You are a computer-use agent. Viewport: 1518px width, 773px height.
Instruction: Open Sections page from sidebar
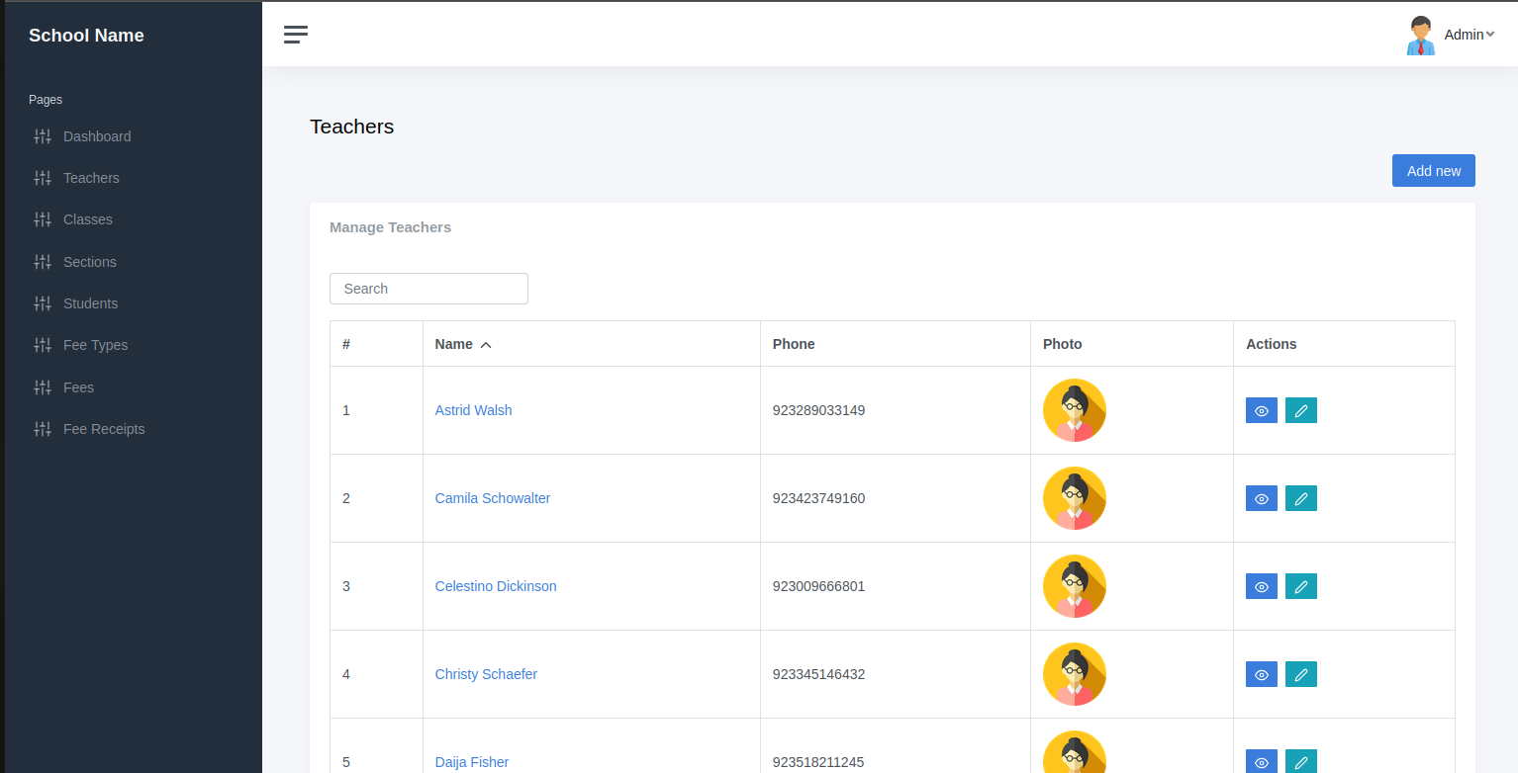click(x=90, y=262)
